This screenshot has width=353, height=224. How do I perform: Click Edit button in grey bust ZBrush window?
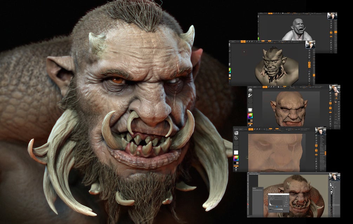click(269, 13)
